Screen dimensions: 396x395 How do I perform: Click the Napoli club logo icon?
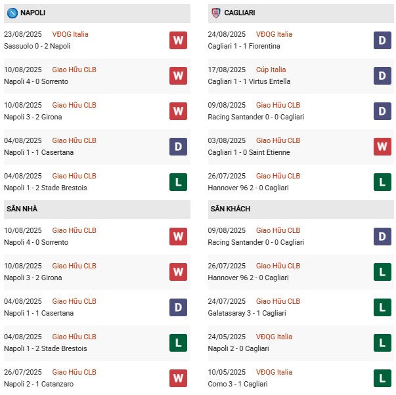pyautogui.click(x=12, y=12)
